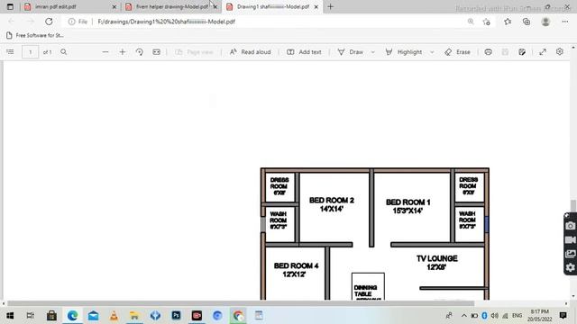Viewport: 577px width, 324px height.
Task: Refresh the current page
Action: [x=49, y=22]
